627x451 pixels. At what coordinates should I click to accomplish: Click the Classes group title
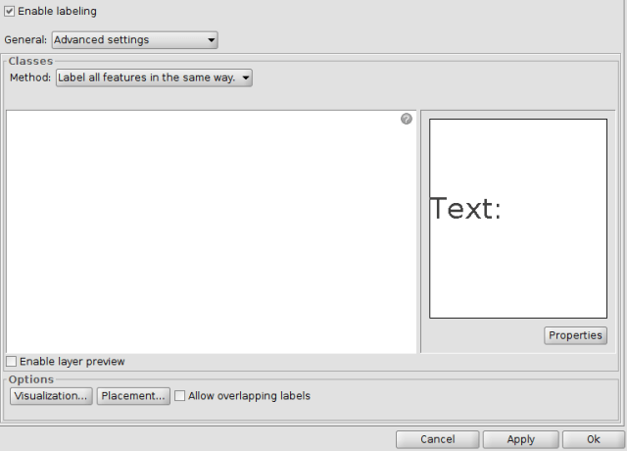click(x=30, y=61)
